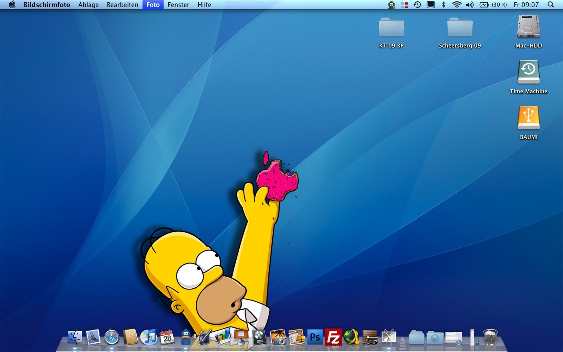Launch Mail with the eagle stamp icon

coord(93,337)
